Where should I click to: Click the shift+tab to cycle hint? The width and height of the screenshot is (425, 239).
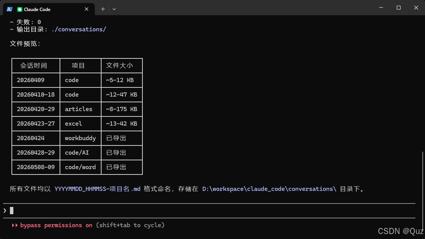click(x=130, y=226)
